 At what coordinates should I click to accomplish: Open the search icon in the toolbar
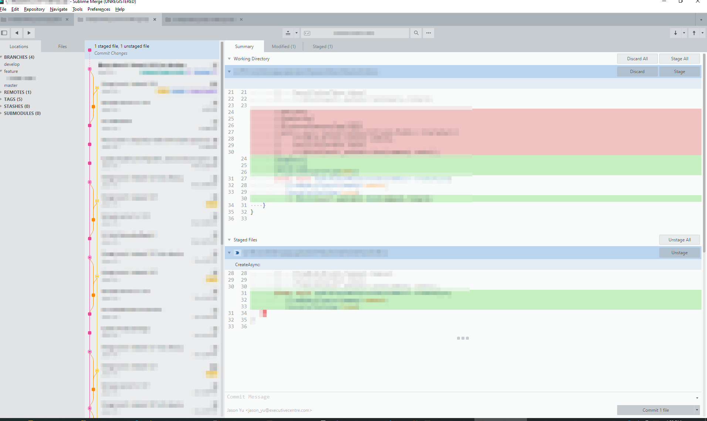[x=416, y=33]
